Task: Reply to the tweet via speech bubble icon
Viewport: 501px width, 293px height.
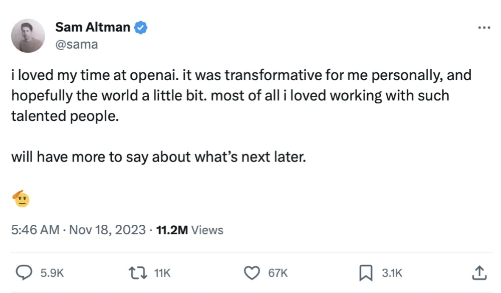Action: point(24,273)
